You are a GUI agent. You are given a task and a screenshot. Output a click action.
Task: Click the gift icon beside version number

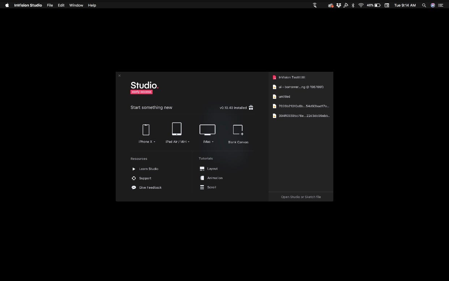(x=251, y=107)
